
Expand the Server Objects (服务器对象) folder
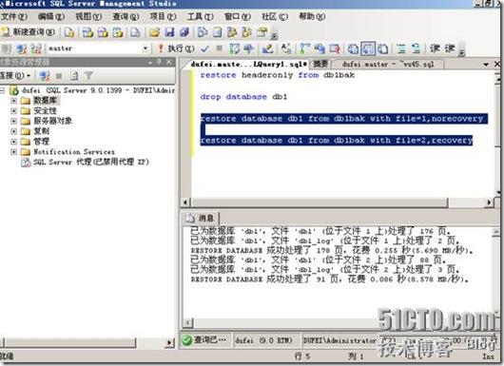[13, 121]
